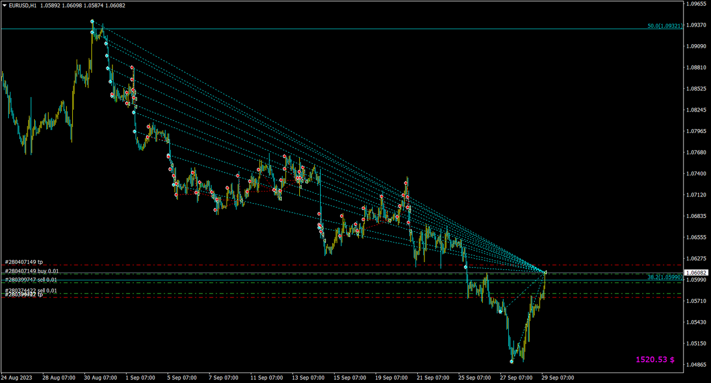Click the 29 Sep 07:00 time label

(x=557, y=378)
